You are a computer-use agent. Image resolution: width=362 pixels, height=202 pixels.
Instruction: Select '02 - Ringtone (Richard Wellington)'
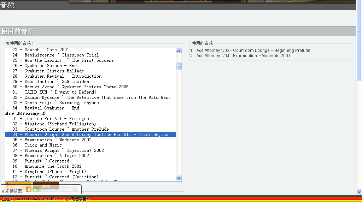[90, 124]
